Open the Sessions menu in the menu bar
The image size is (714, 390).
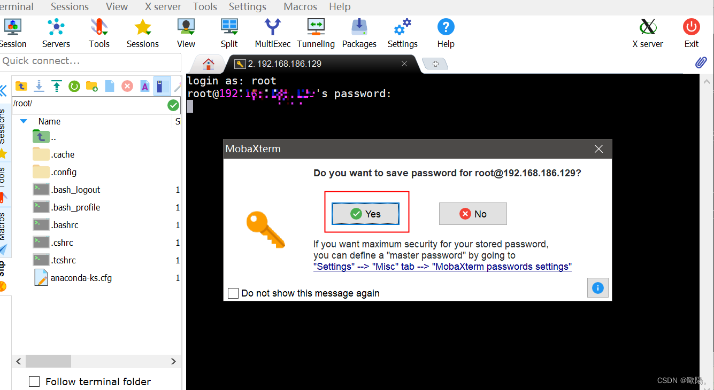tap(70, 7)
